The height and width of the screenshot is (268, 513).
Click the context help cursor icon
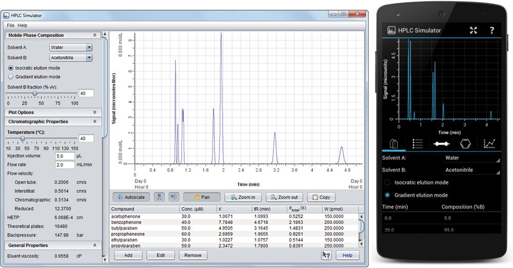[326, 255]
